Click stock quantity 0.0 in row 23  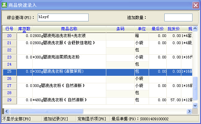pyautogui.click(x=29, y=57)
